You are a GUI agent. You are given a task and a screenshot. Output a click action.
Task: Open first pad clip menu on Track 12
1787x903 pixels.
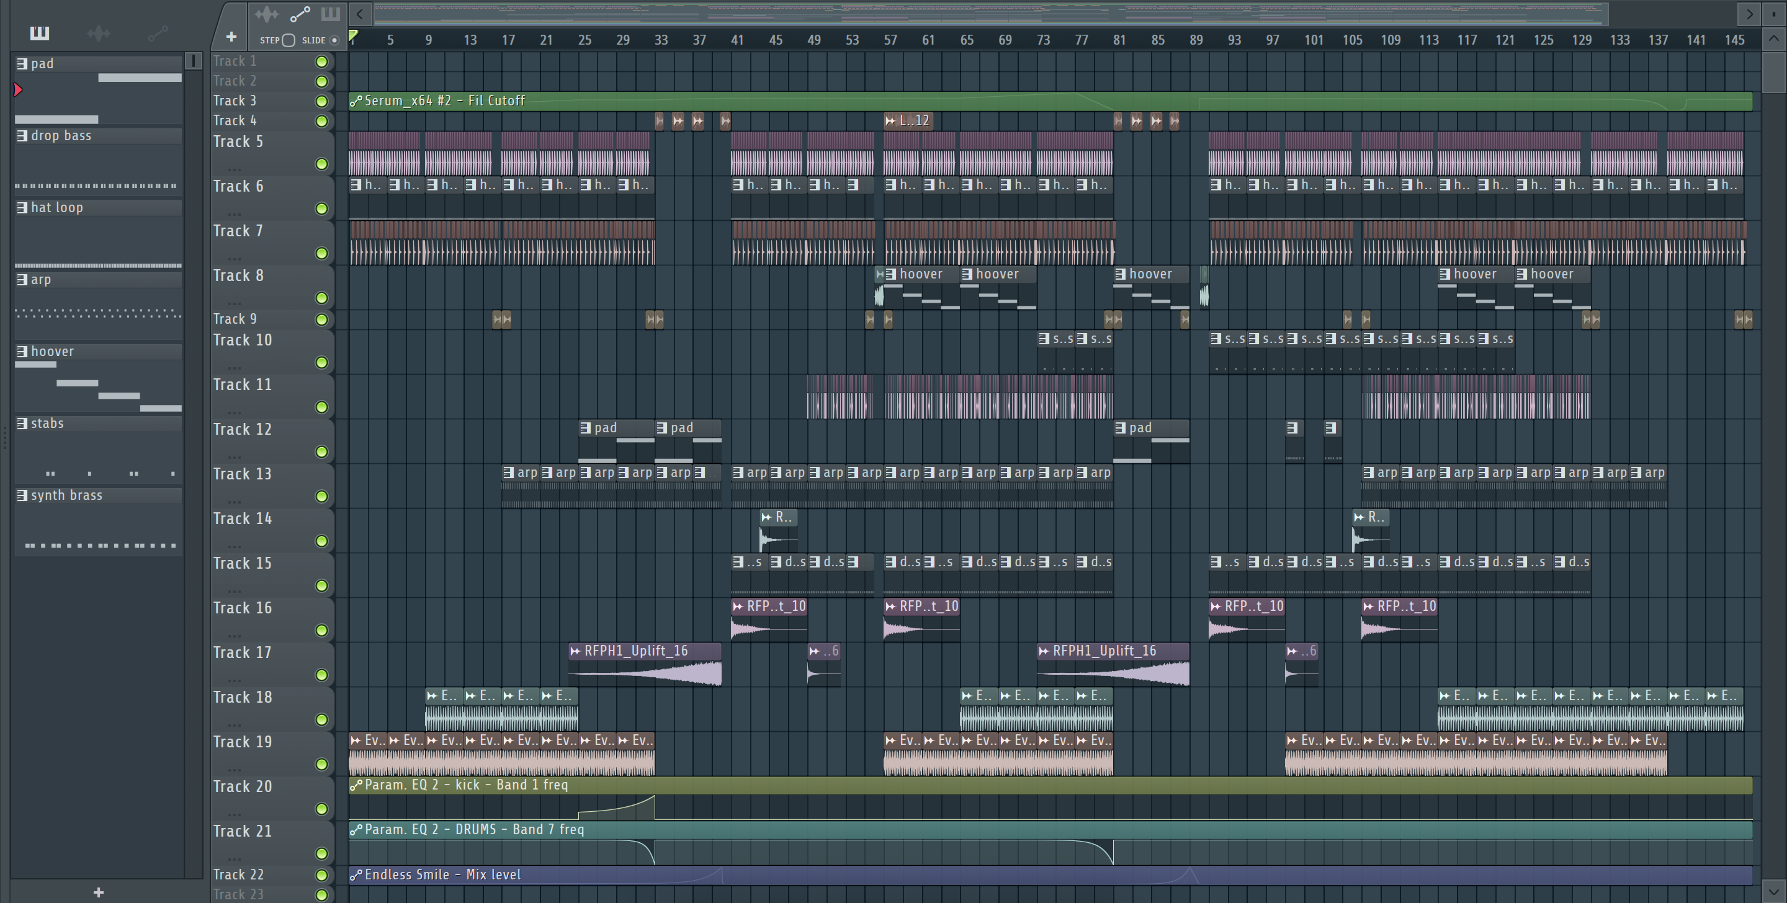586,428
